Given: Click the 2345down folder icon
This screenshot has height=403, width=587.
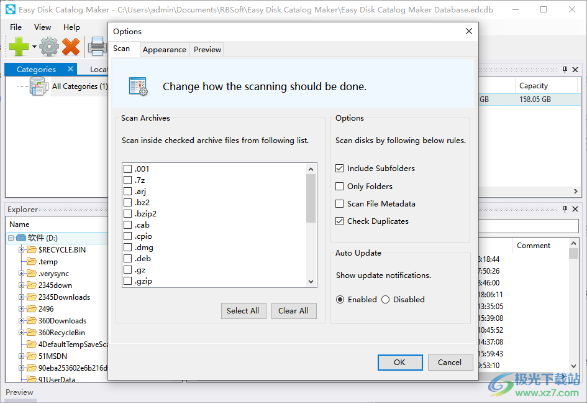Looking at the screenshot, I should [x=32, y=285].
